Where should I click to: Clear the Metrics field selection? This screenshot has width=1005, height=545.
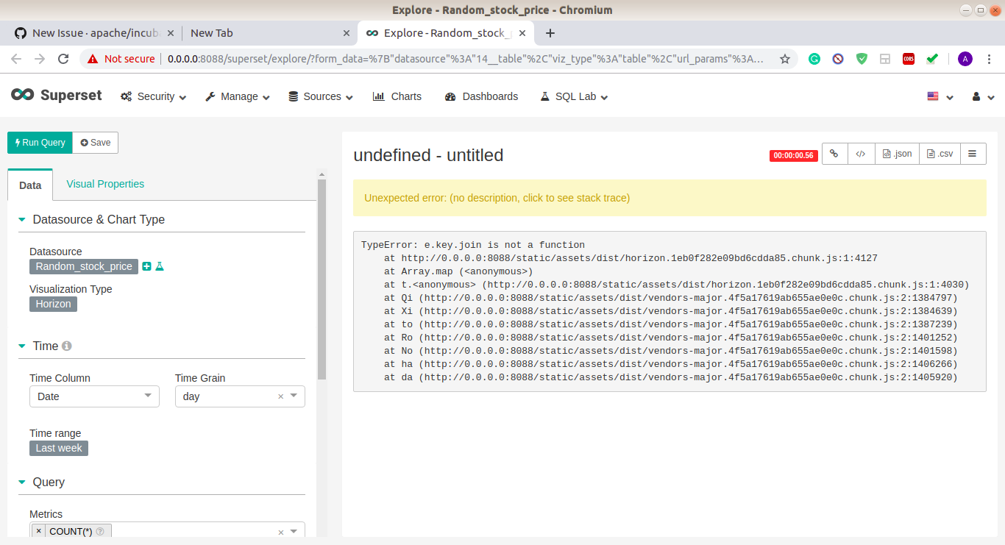click(280, 530)
